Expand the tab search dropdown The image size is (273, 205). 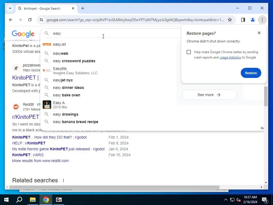10,8
